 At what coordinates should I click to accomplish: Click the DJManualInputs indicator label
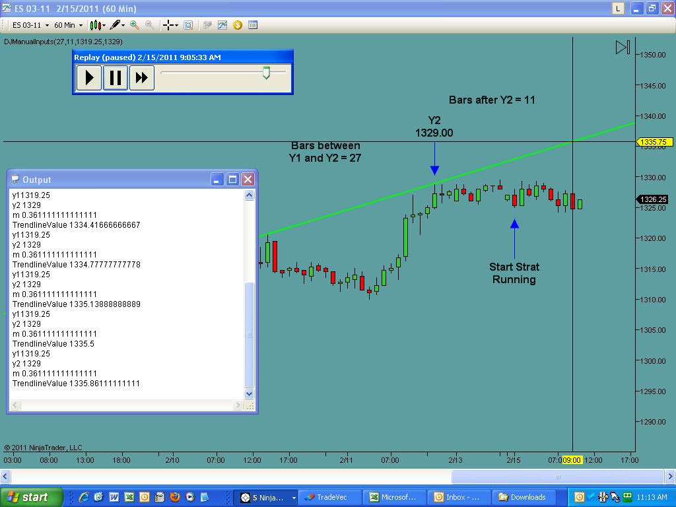pos(63,42)
